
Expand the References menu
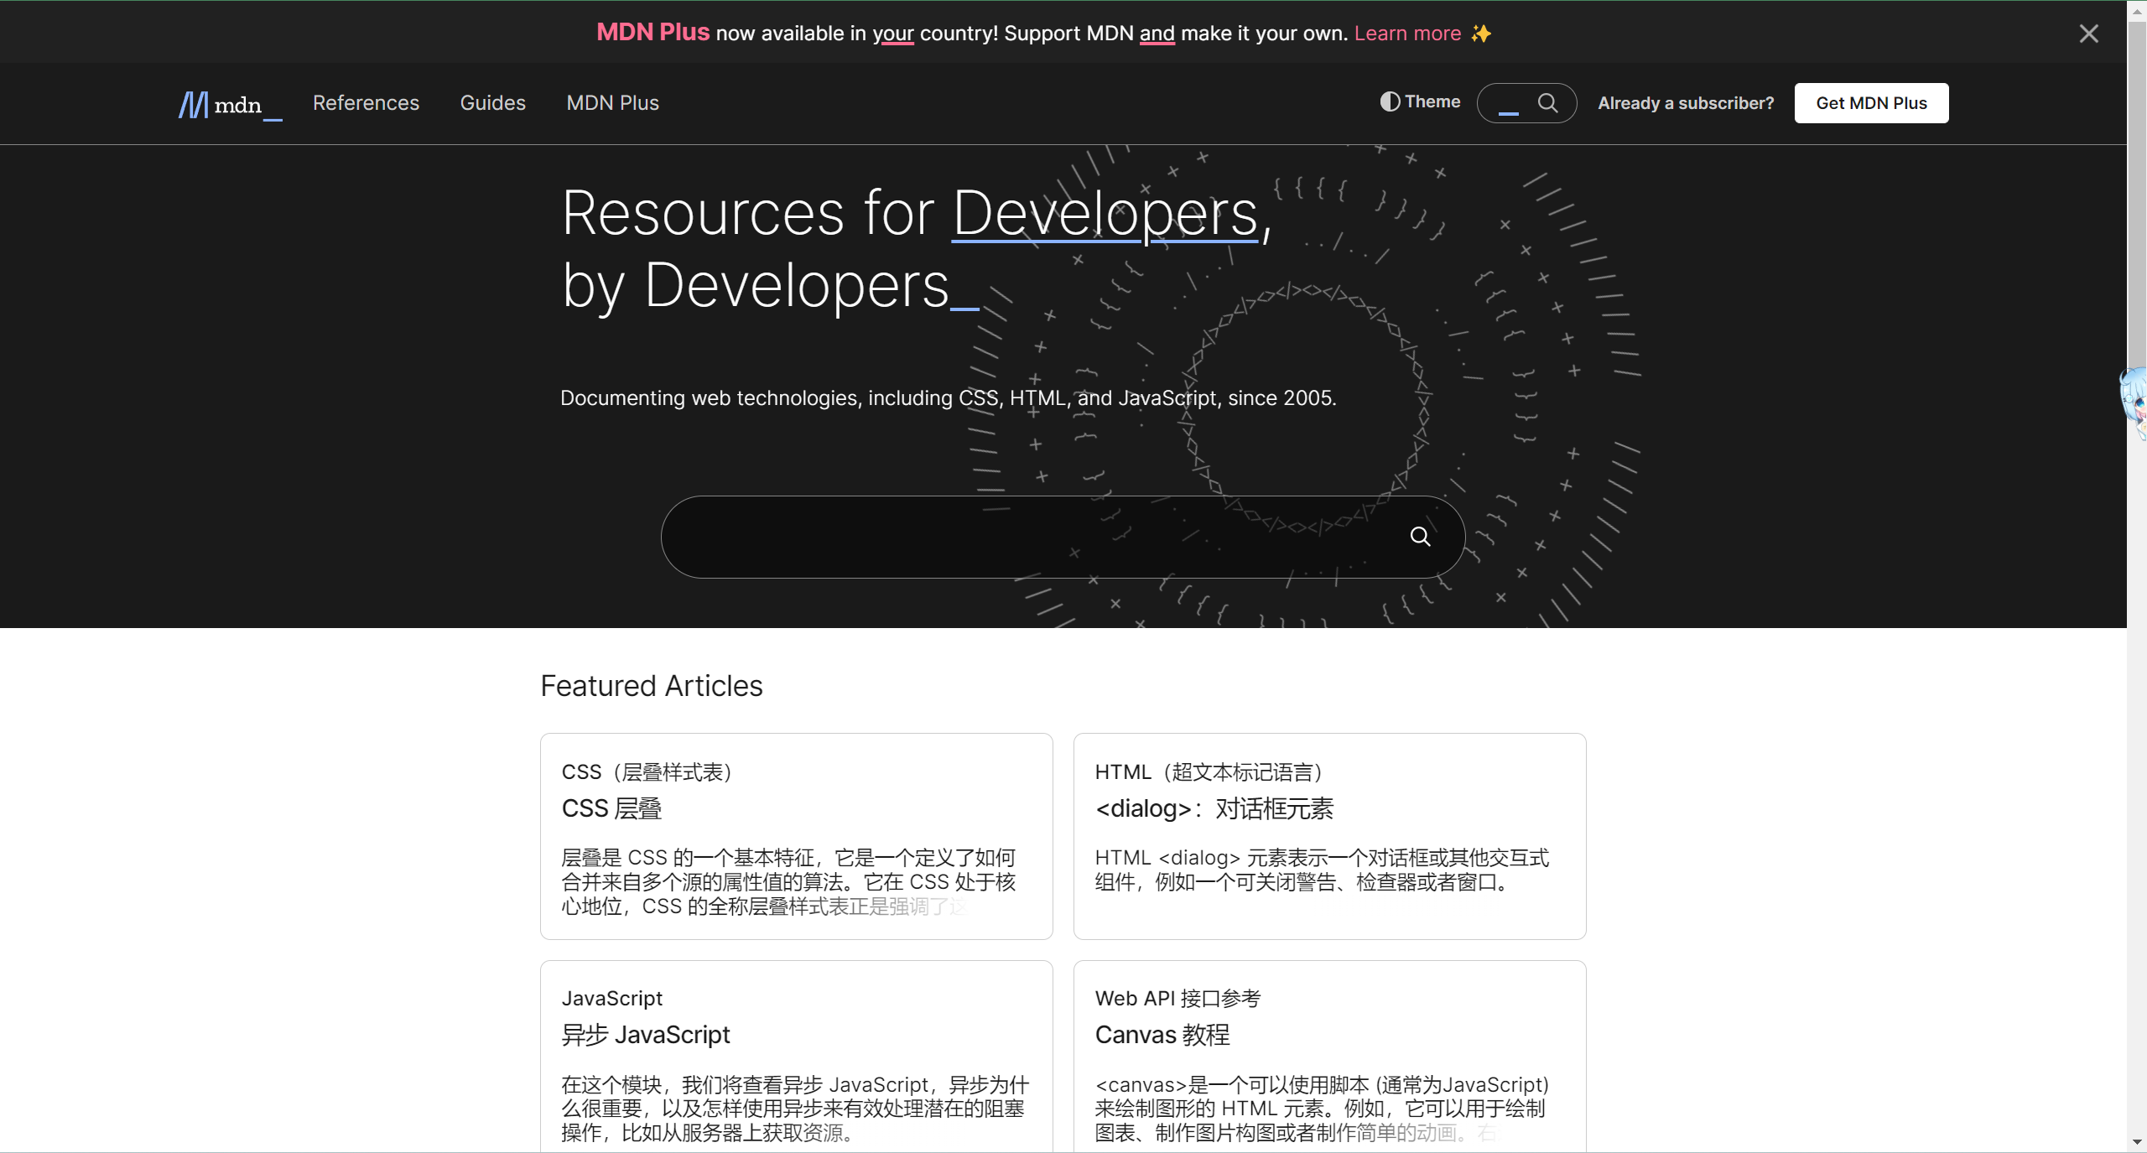(x=366, y=103)
